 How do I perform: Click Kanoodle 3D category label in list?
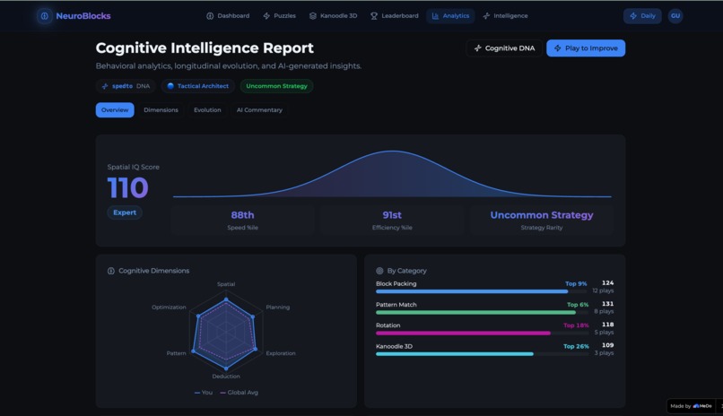tap(394, 346)
